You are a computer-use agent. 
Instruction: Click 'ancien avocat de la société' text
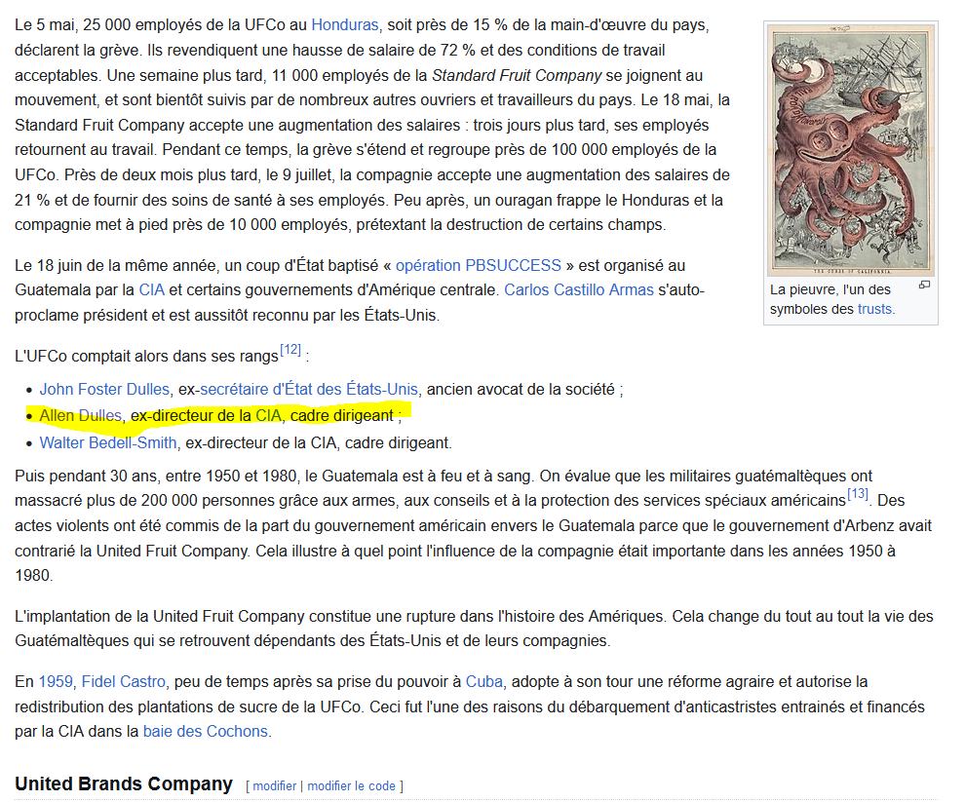[521, 390]
